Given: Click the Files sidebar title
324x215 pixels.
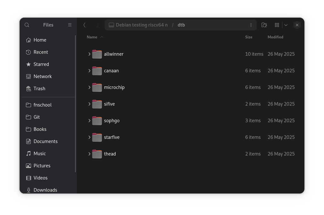Looking at the screenshot, I should (48, 25).
